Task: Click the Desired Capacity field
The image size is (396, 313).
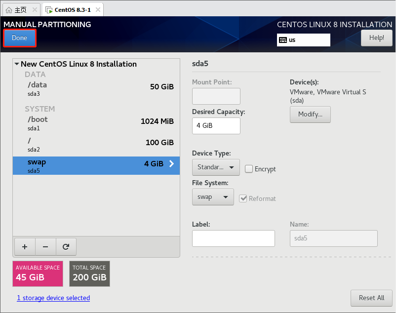Action: 216,126
